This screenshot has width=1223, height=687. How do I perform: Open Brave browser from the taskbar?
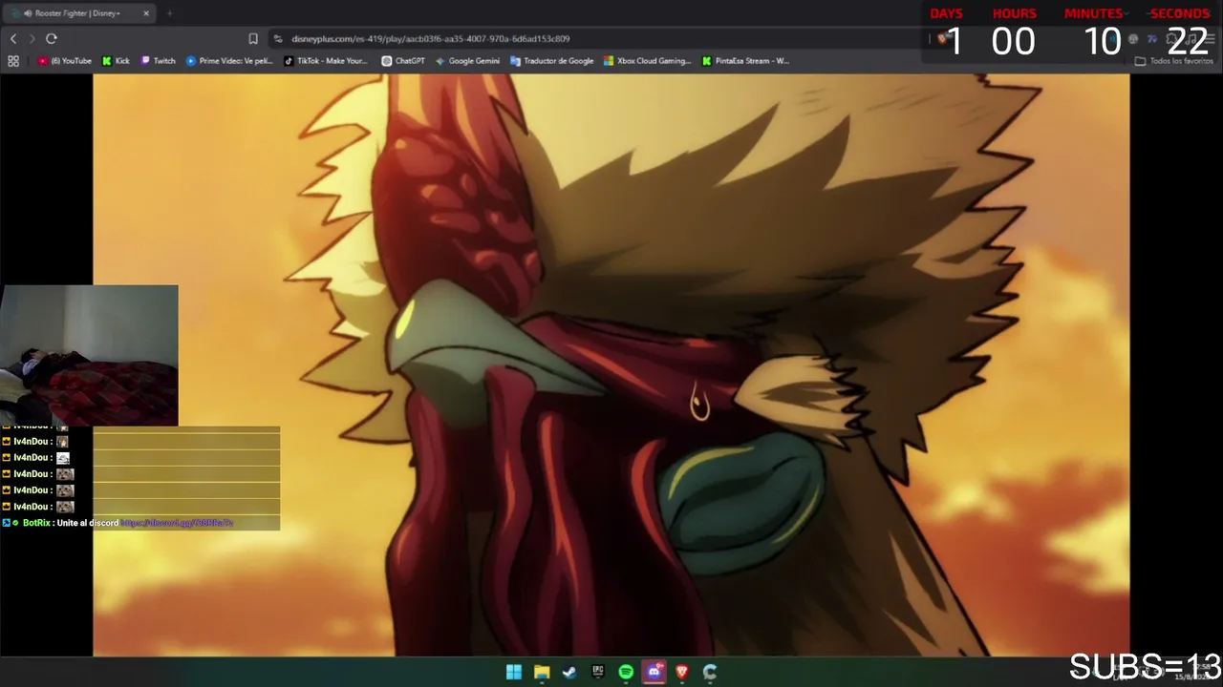682,672
